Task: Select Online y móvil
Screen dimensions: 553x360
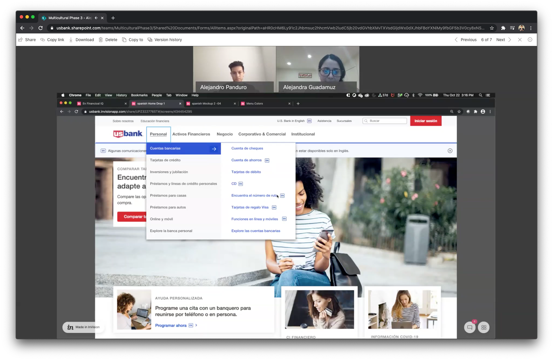Action: [x=161, y=219]
